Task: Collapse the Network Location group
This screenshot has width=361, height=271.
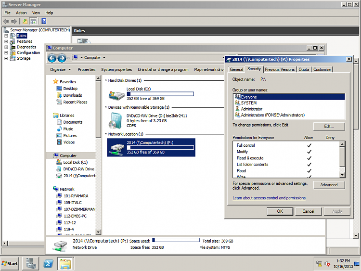Action: click(106, 134)
